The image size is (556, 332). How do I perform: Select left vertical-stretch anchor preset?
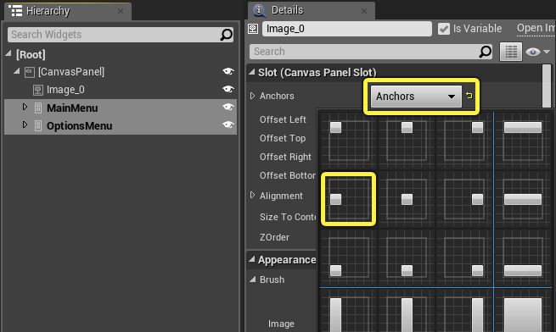pos(349,311)
